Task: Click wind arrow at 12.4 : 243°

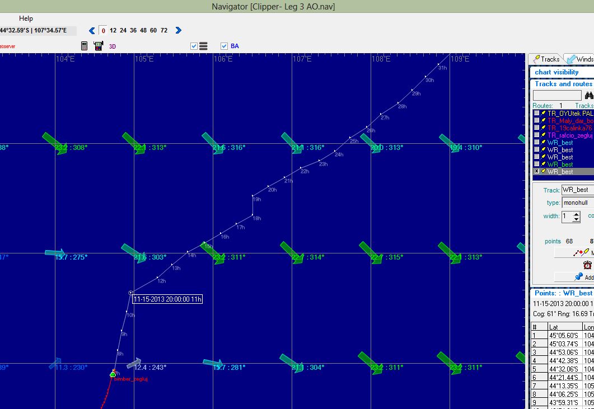Action: point(134,363)
